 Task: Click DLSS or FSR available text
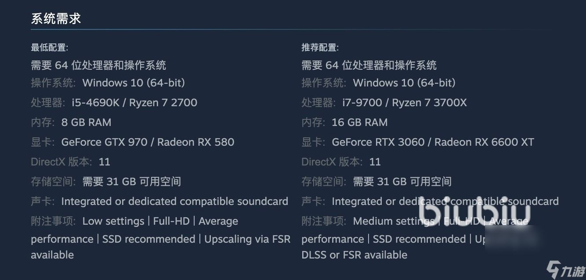[x=354, y=255]
